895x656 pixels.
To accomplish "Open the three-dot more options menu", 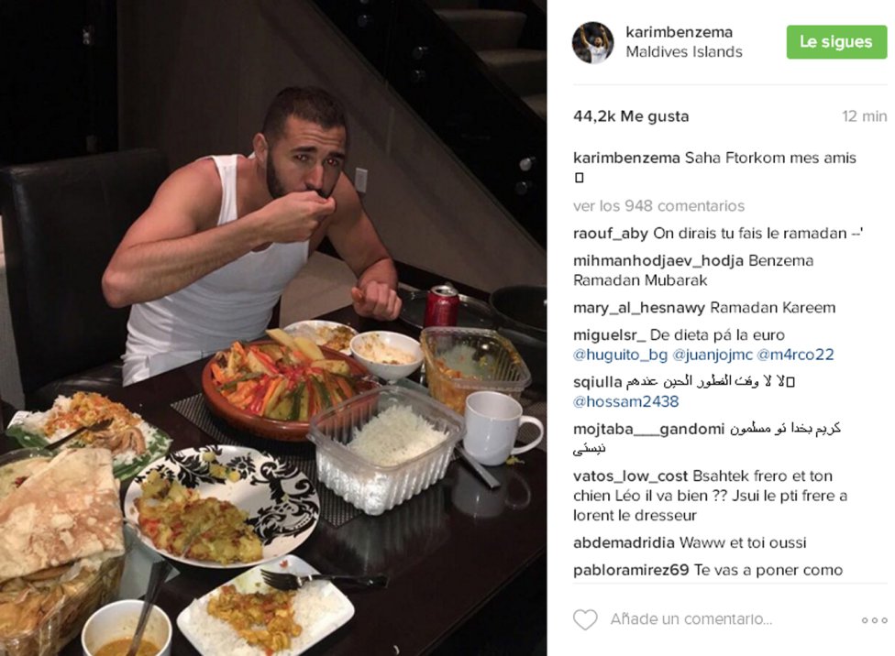I will tap(875, 620).
